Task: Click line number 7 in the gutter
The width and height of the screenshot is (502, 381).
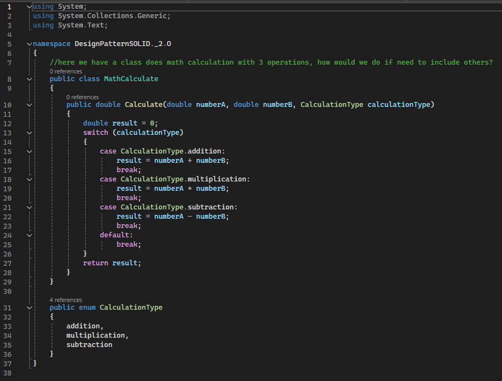Action: click(10, 62)
